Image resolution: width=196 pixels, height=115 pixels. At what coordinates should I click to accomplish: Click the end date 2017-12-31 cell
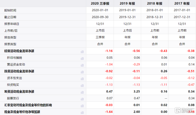(182, 17)
